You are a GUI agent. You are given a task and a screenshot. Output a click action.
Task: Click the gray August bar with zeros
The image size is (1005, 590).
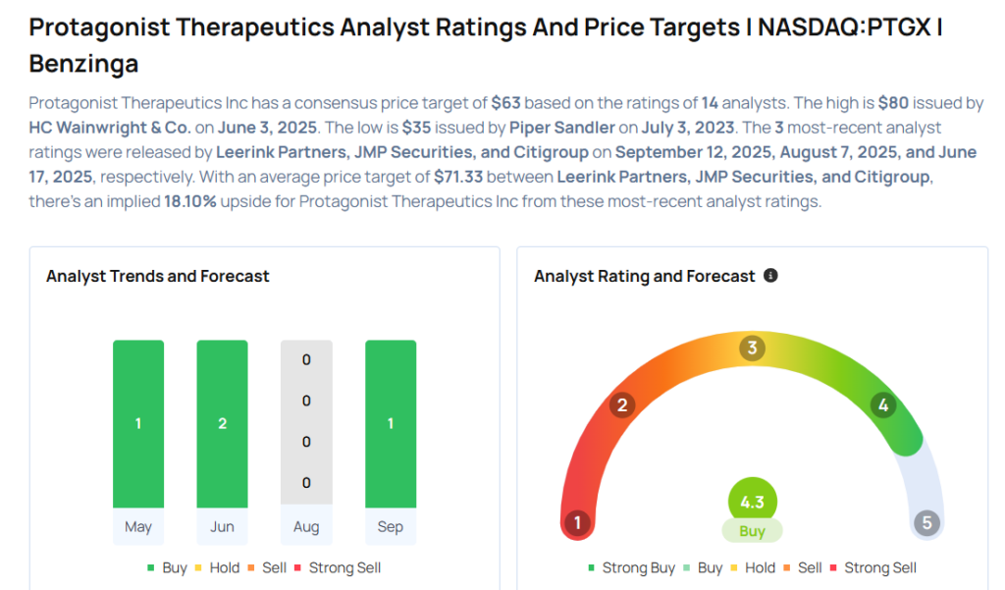(306, 423)
